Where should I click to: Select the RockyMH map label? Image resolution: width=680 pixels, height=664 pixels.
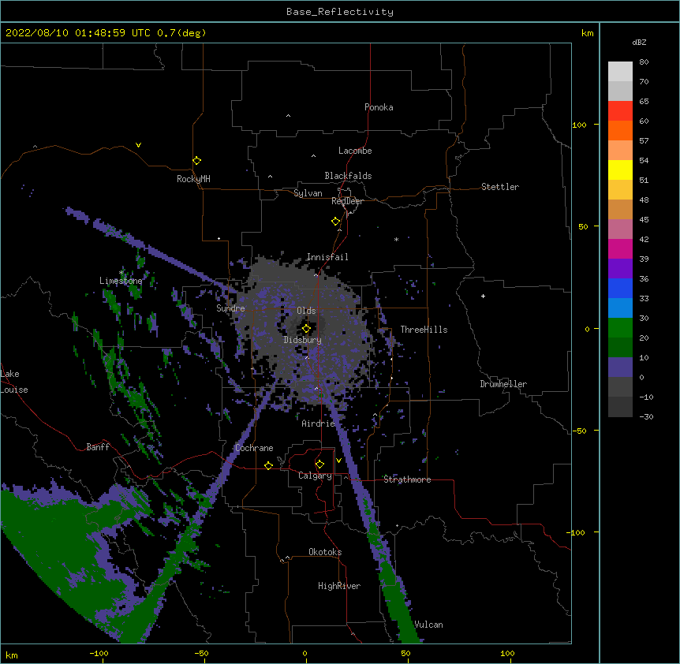(193, 179)
